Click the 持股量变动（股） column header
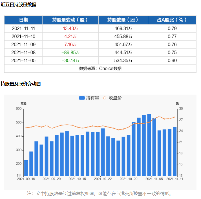Viewport: 201px width, 199px height. [70, 20]
